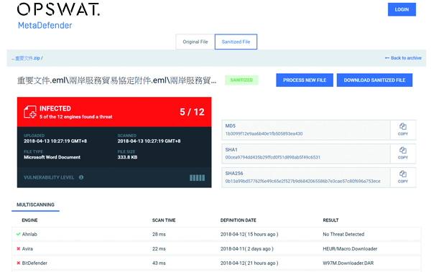Click Avira's 22 ms scan time
This screenshot has width=431, height=272.
[x=159, y=248]
